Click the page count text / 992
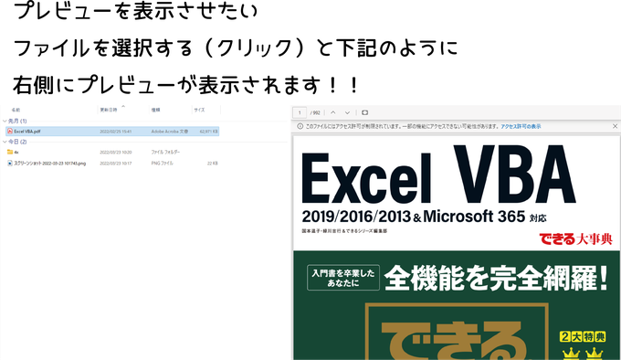 315,113
